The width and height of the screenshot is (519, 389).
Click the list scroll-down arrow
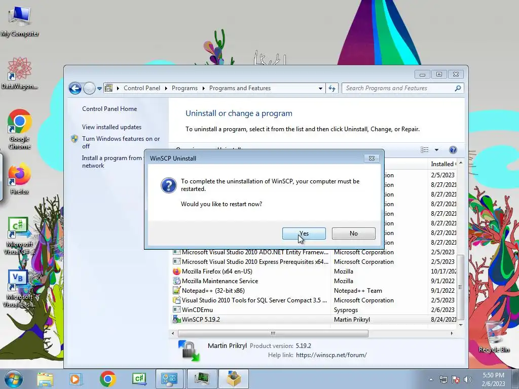tap(460, 325)
